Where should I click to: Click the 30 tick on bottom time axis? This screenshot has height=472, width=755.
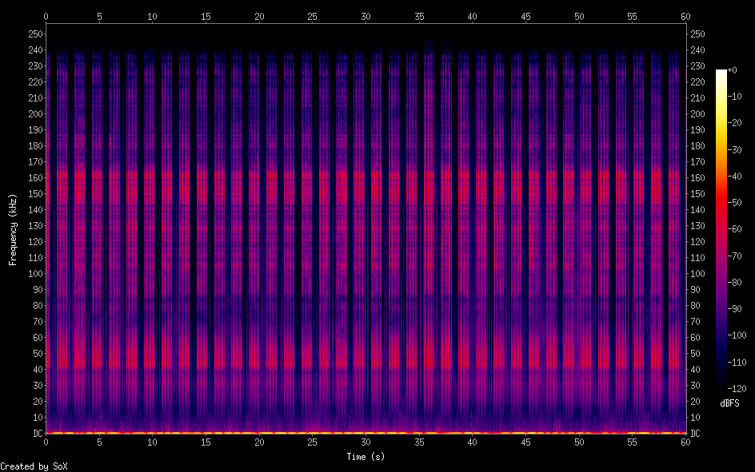point(366,442)
